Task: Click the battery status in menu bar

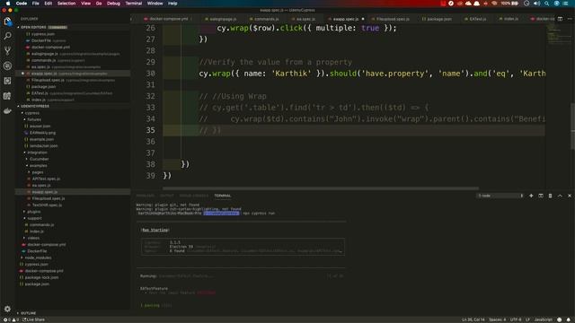Action: 509,4
